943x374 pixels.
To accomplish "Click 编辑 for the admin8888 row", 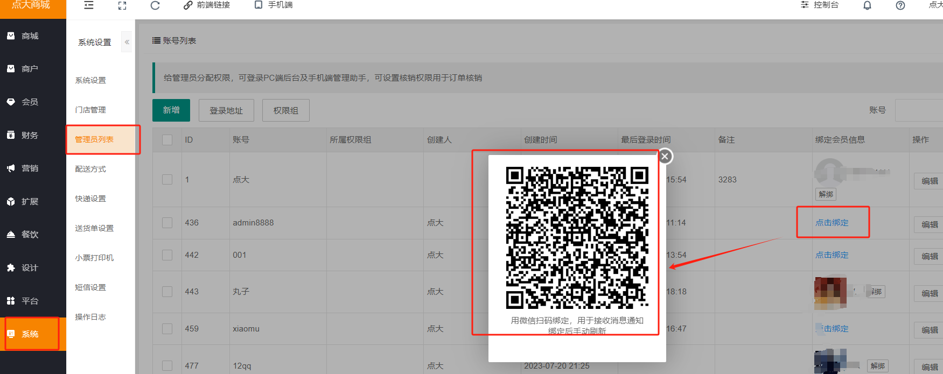I will coord(929,224).
